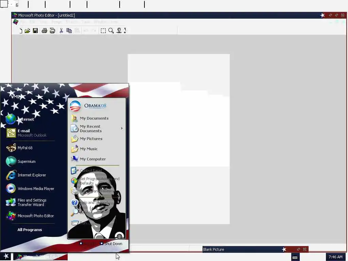Cut the selection with the scissors icon
The width and height of the screenshot is (348, 261).
(x=61, y=31)
